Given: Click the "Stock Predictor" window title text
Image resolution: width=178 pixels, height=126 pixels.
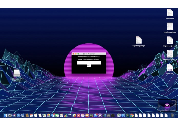Looking at the screenshot, I should 89,54.
